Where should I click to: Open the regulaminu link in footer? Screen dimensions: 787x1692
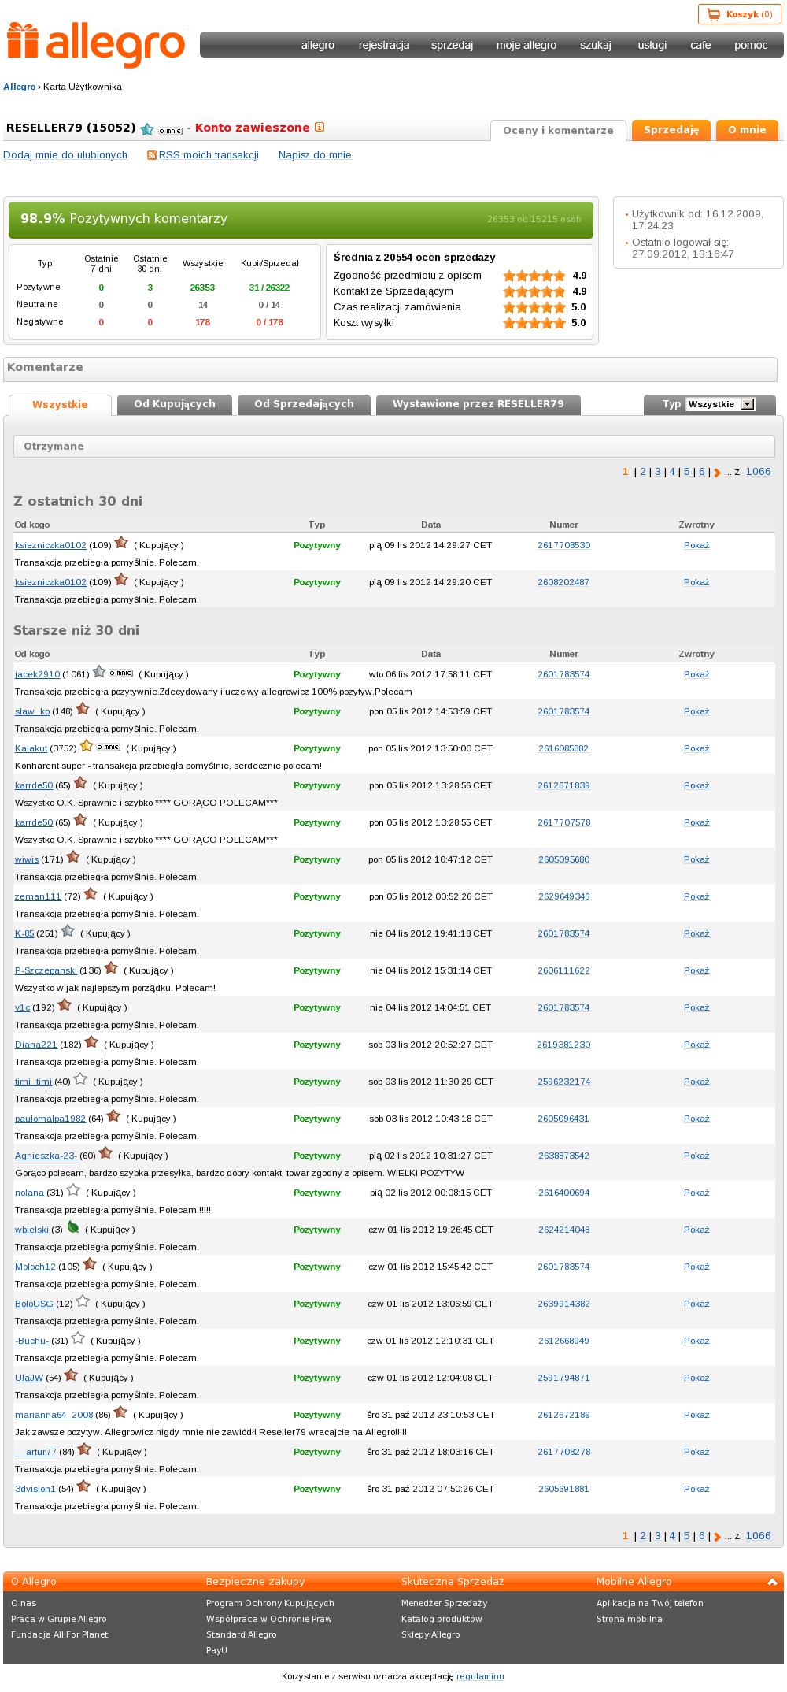click(480, 1676)
